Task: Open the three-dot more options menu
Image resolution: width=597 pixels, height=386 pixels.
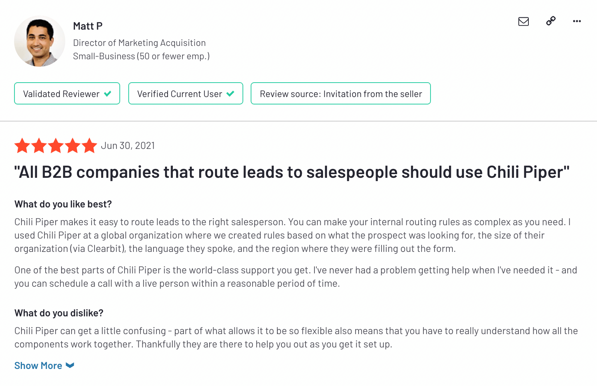Action: 577,21
